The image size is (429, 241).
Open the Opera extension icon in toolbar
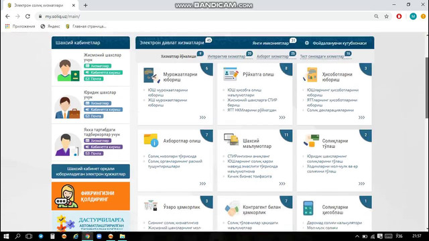pos(400,16)
